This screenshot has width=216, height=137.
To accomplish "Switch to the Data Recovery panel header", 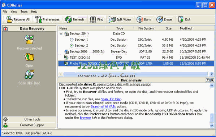I will (x=29, y=28).
